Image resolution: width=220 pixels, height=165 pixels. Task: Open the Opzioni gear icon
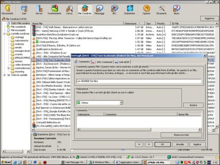point(146,10)
